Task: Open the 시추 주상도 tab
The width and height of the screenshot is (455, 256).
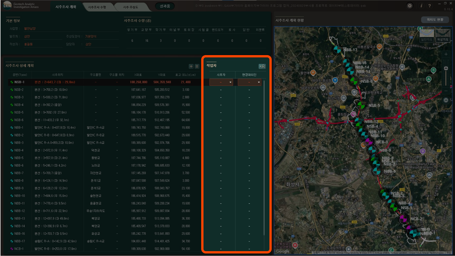Action: tap(130, 7)
